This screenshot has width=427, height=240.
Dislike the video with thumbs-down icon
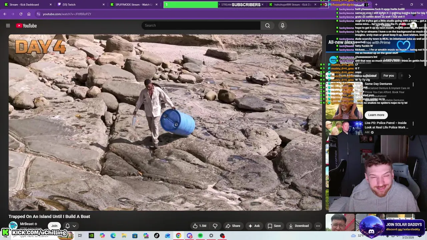[x=215, y=226]
